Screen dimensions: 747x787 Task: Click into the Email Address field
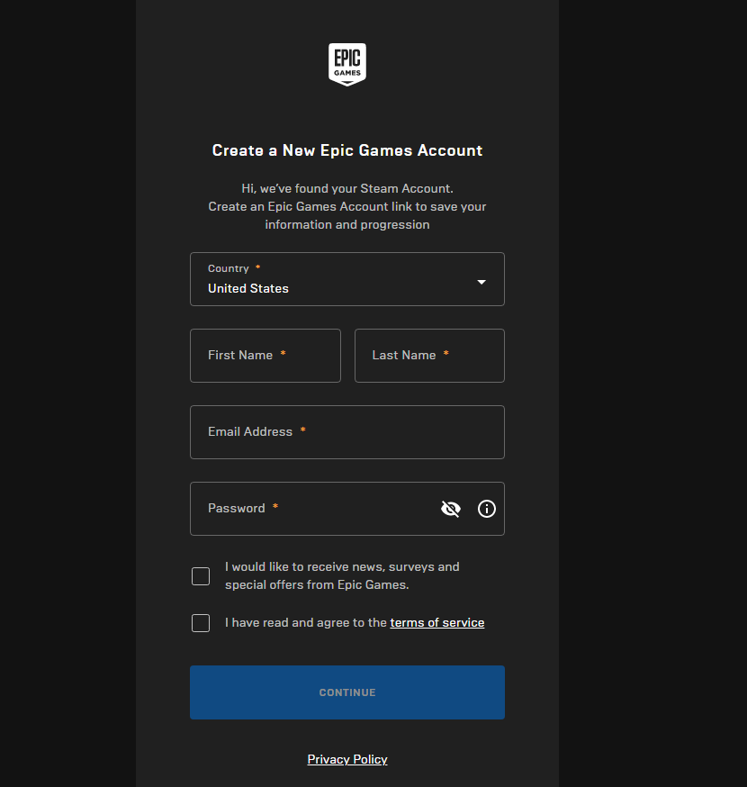pos(346,432)
